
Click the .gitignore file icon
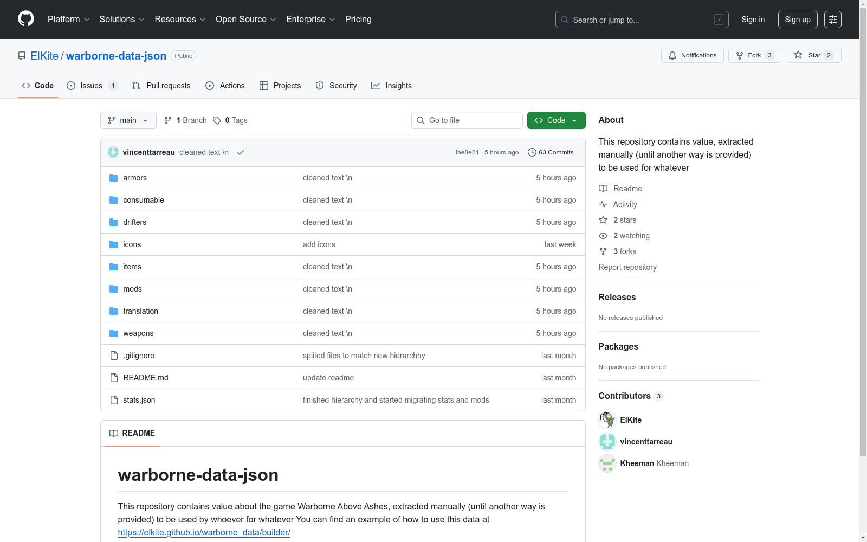pos(114,356)
